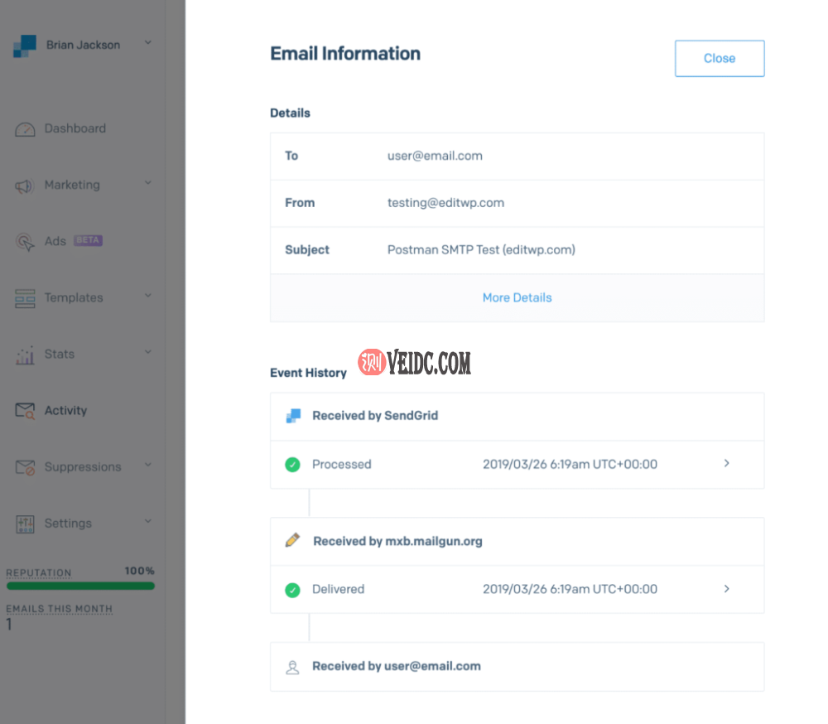This screenshot has height=724, width=828.
Task: Expand the Marketing menu chevron
Action: coord(148,183)
